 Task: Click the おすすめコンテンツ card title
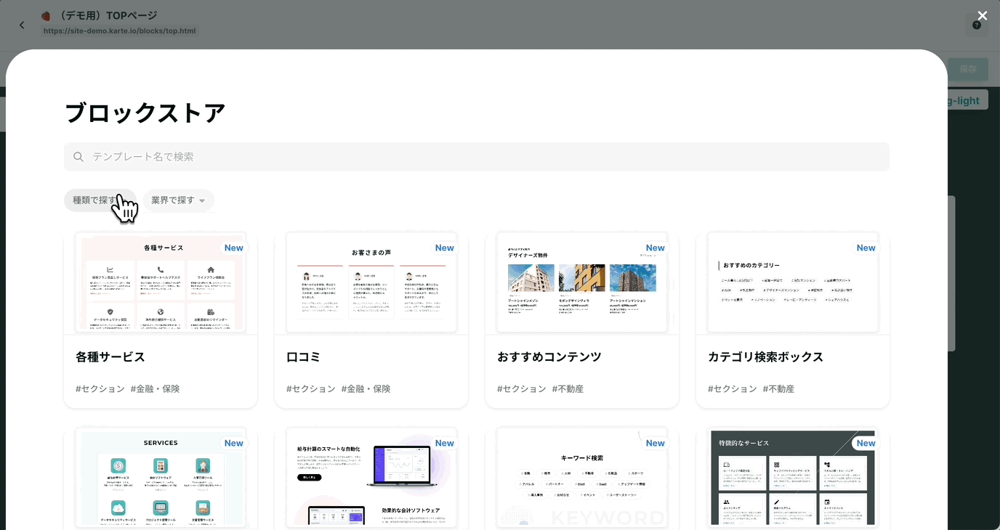[x=549, y=357]
